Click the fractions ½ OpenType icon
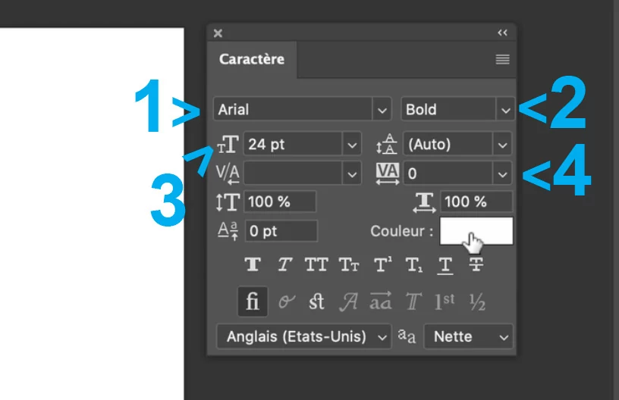 pyautogui.click(x=477, y=302)
